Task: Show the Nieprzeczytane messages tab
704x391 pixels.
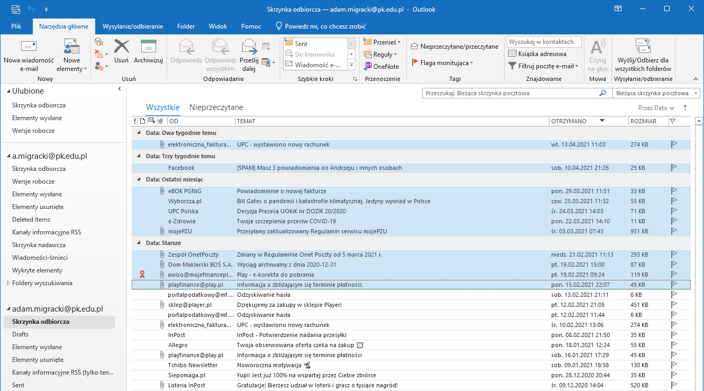Action: [216, 107]
